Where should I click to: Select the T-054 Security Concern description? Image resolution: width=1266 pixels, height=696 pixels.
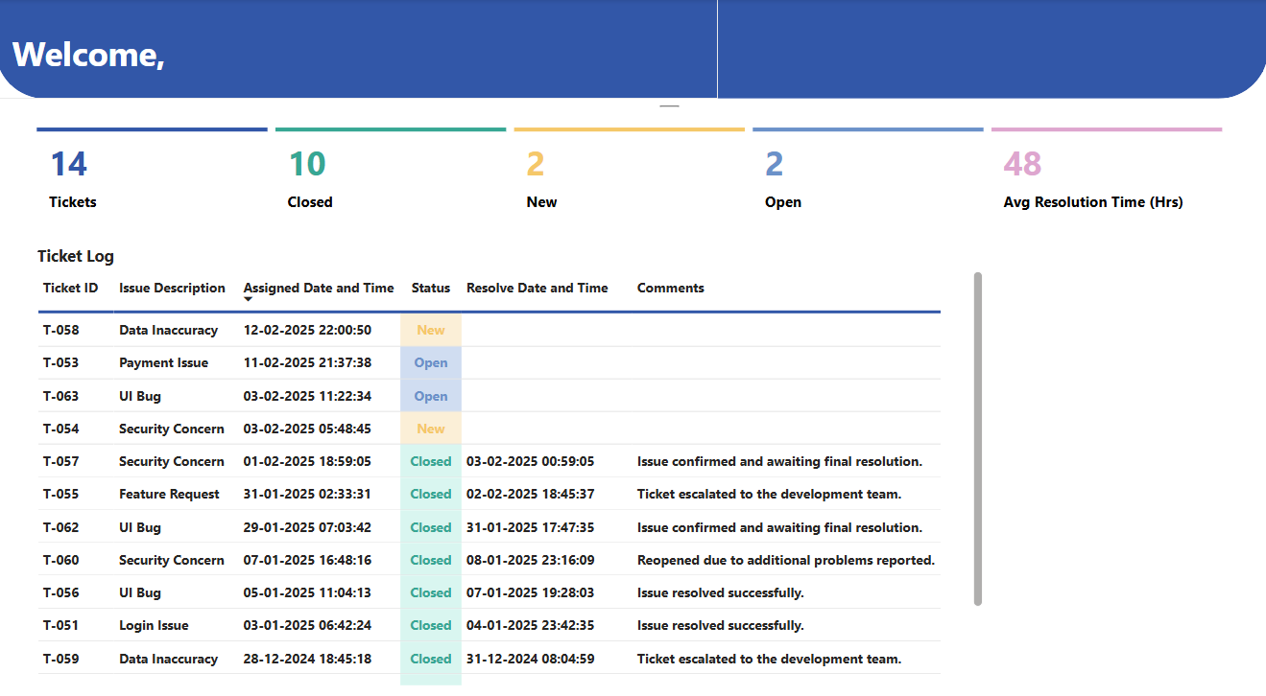pos(171,429)
